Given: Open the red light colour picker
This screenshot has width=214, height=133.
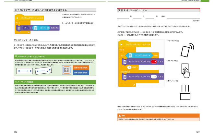Looking at the screenshot, I should [154, 61].
